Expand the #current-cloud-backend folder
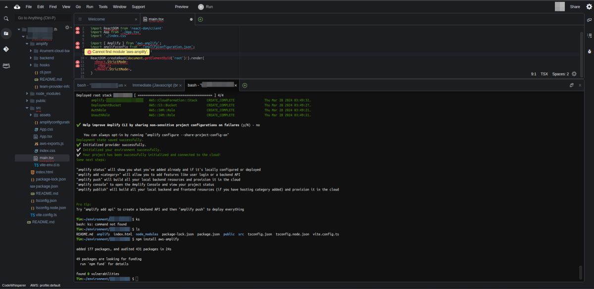Viewport: 594px width, 289px height. point(31,50)
